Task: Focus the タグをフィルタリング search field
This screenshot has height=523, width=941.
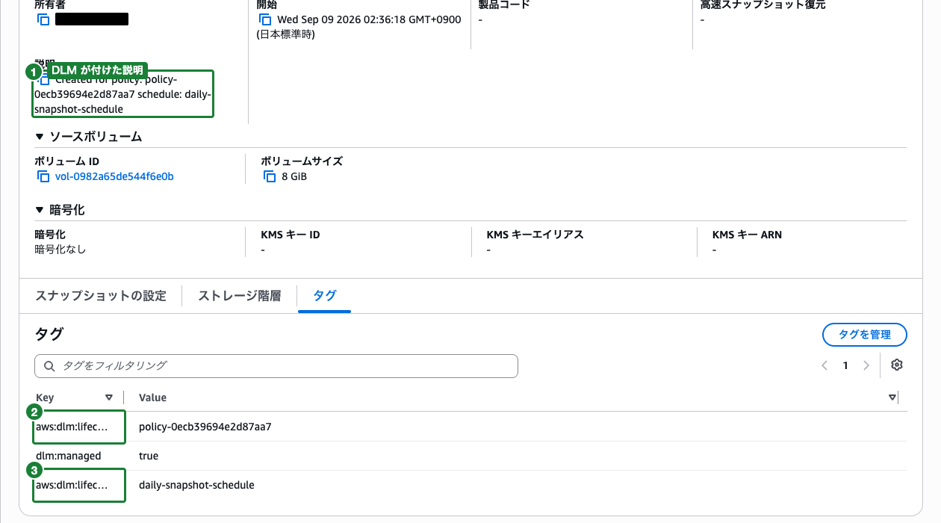Action: pos(276,366)
